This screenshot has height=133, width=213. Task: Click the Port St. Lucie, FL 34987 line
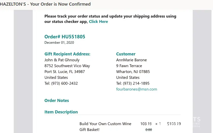64,72
